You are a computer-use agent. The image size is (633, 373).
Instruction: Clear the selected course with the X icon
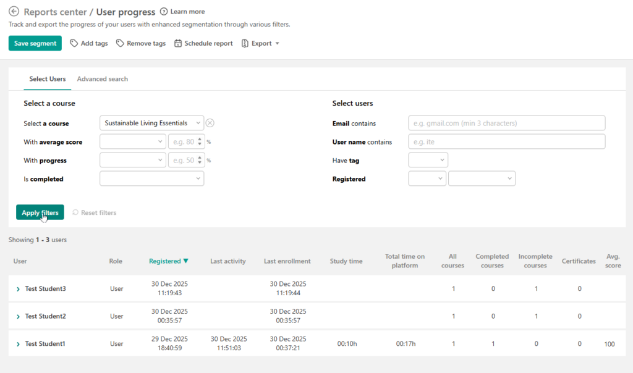[210, 123]
